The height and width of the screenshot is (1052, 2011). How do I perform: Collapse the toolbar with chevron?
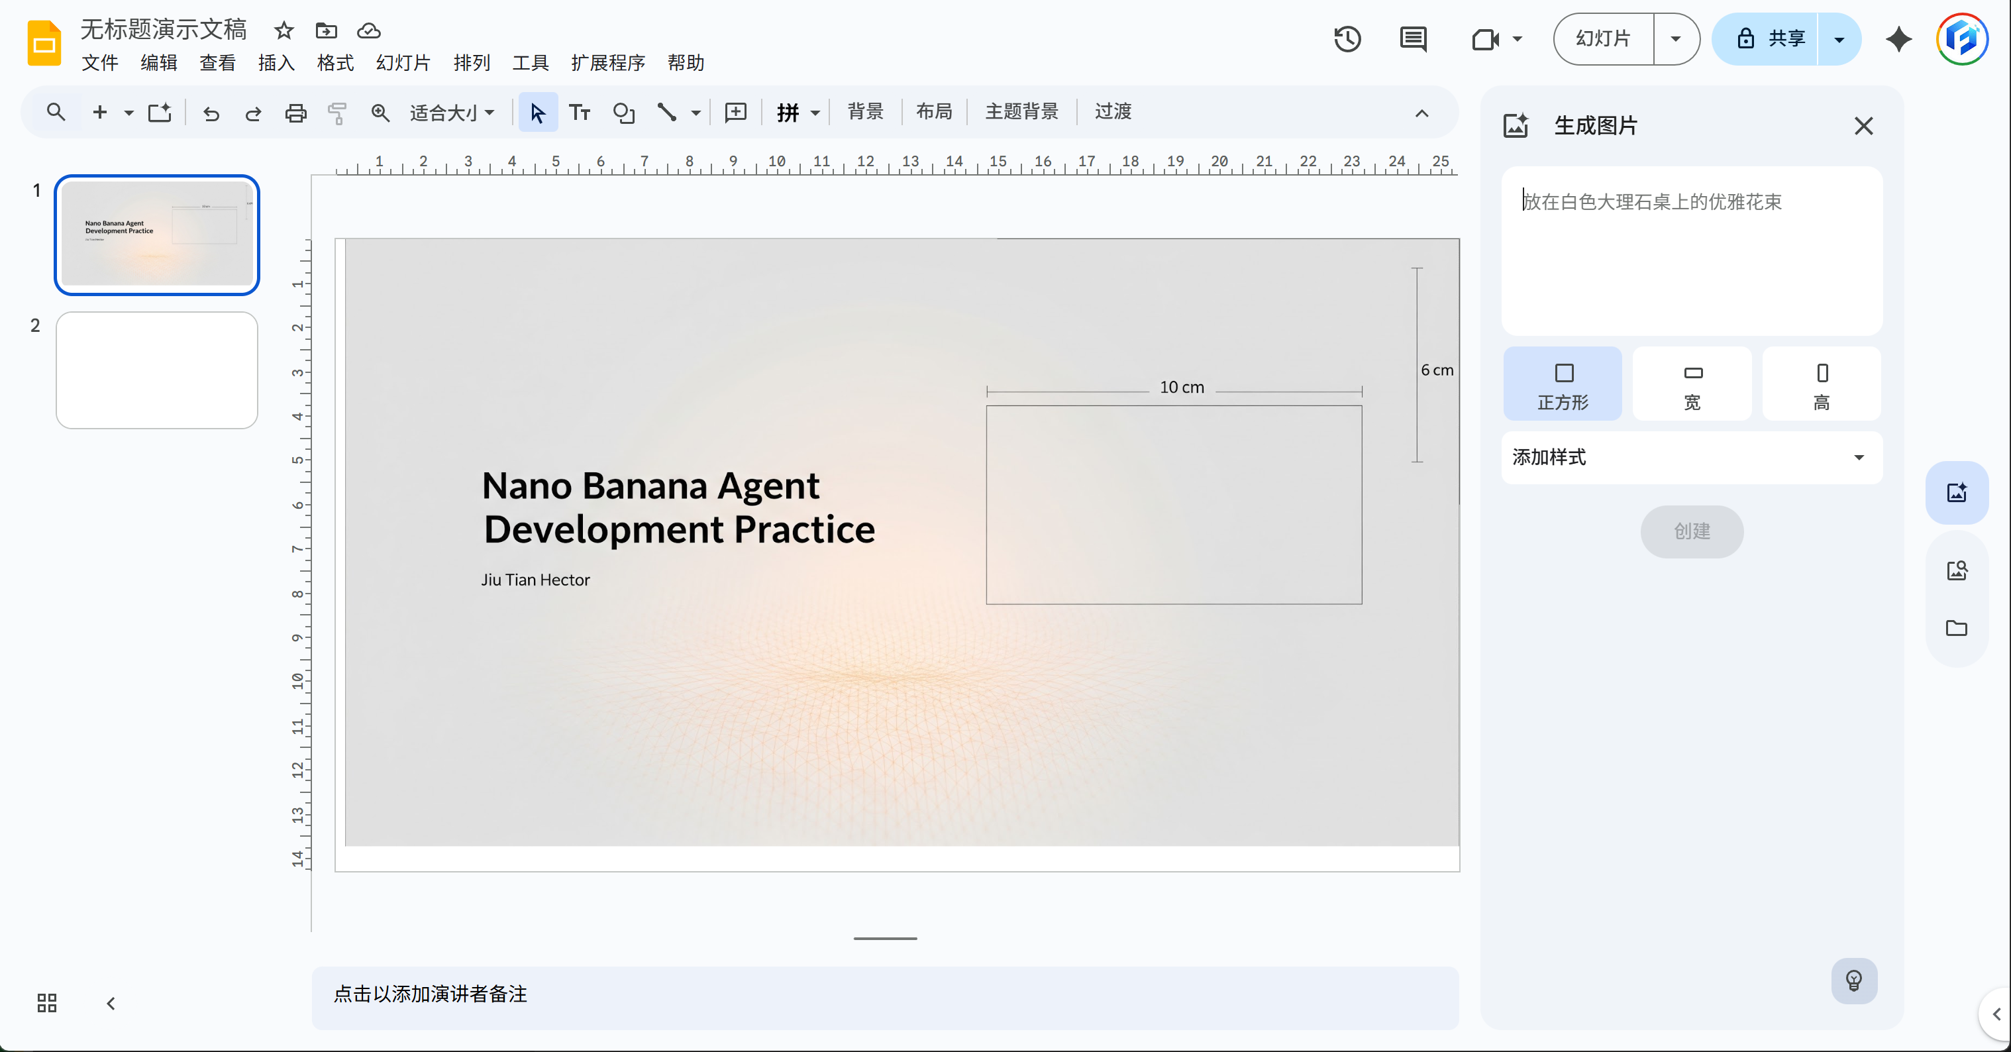click(x=1421, y=113)
